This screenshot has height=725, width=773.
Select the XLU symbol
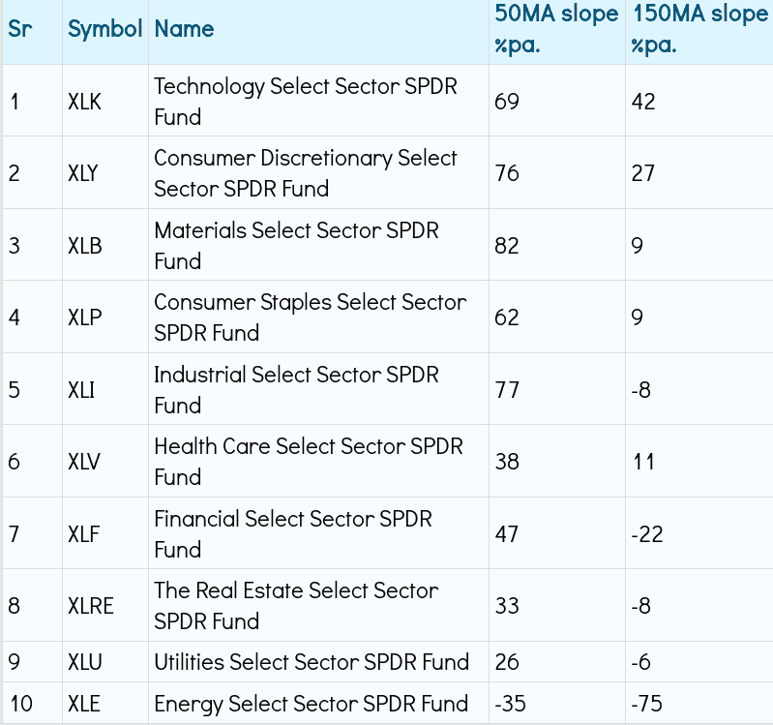[85, 663]
